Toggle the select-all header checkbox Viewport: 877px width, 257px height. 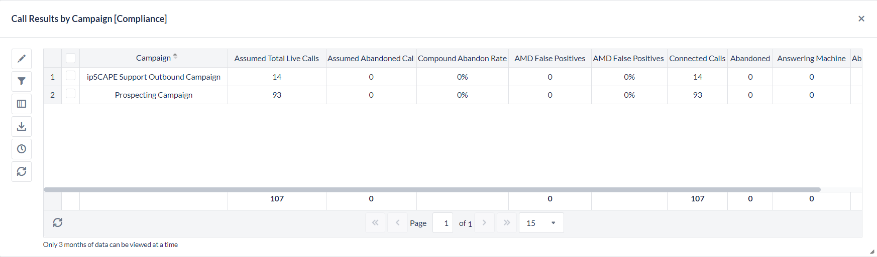[71, 58]
